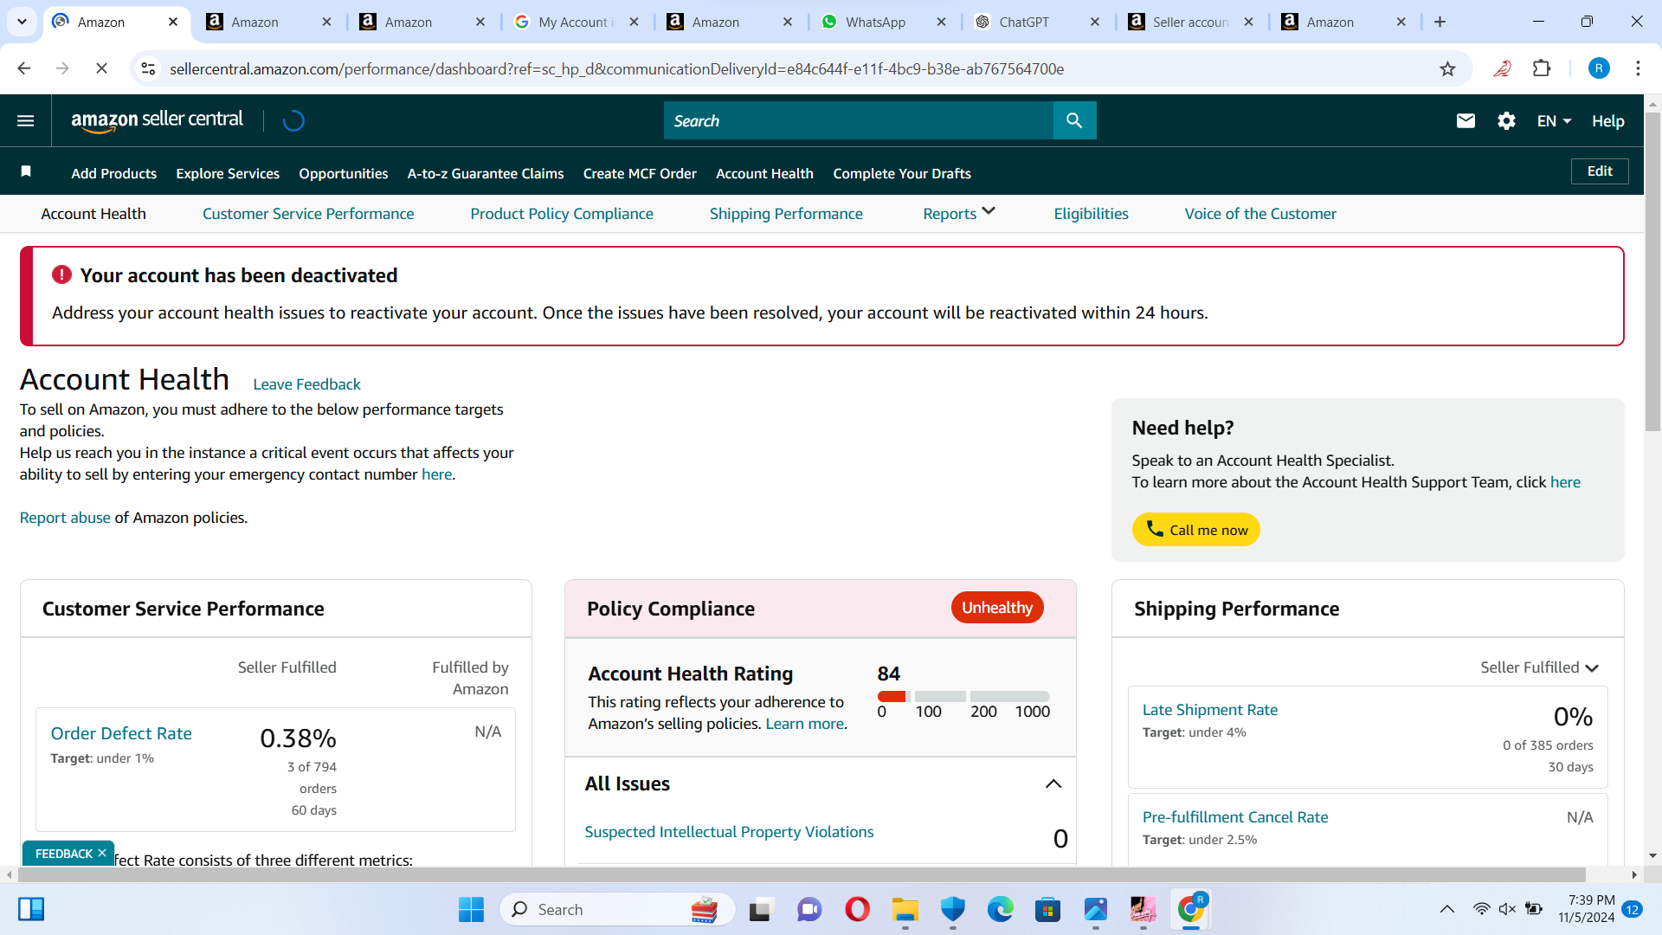This screenshot has height=935, width=1662.
Task: Open the Wi-Fi network tray icon
Action: click(1481, 909)
